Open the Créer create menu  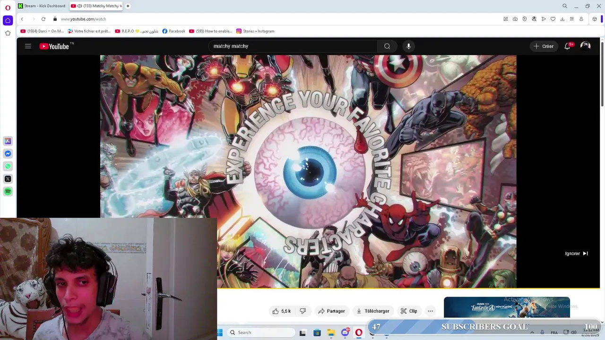544,46
